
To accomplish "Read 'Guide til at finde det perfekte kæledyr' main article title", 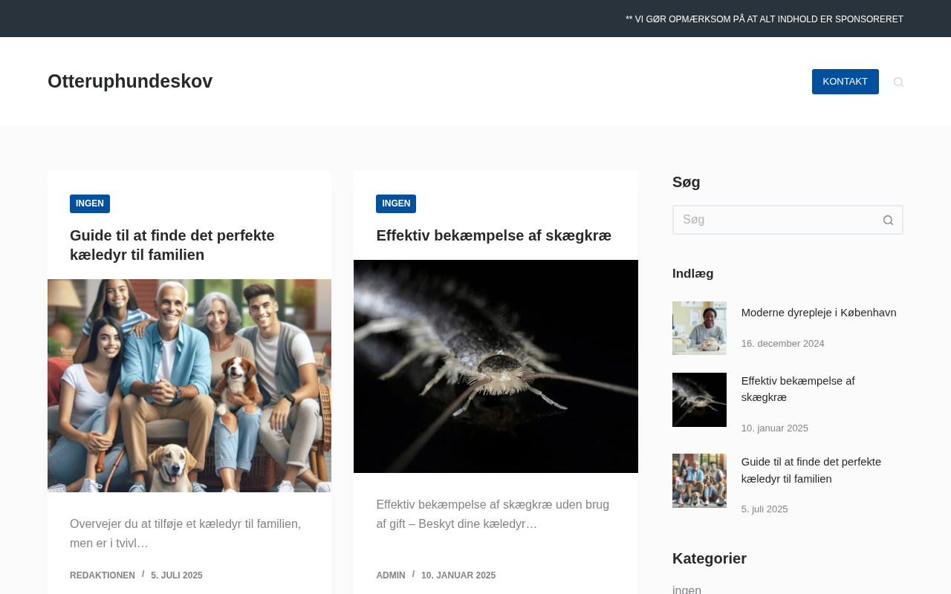I will click(172, 245).
